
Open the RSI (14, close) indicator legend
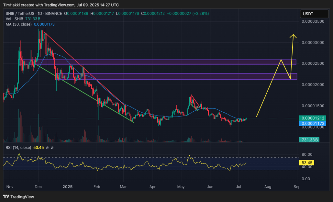tap(19, 148)
